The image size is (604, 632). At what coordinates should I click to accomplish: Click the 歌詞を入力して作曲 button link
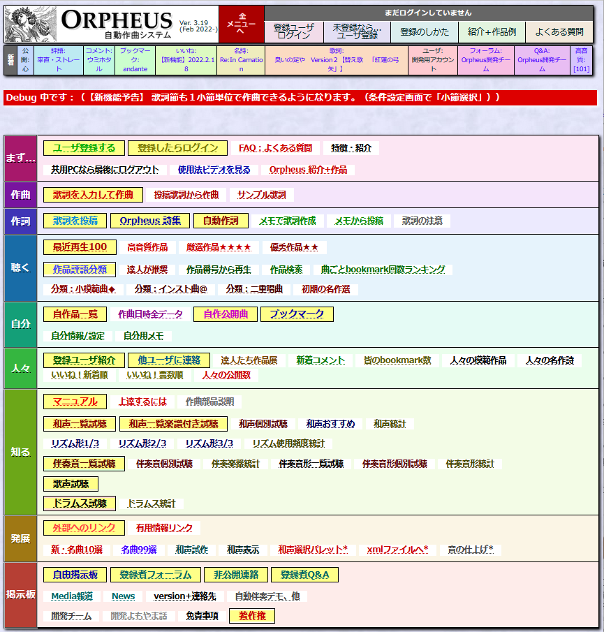(x=93, y=195)
